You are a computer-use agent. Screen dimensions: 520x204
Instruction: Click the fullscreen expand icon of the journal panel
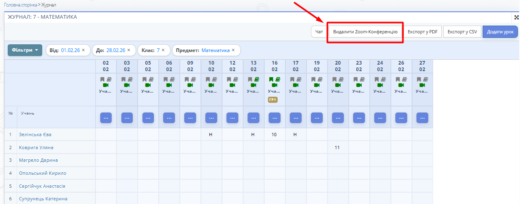coord(516,17)
